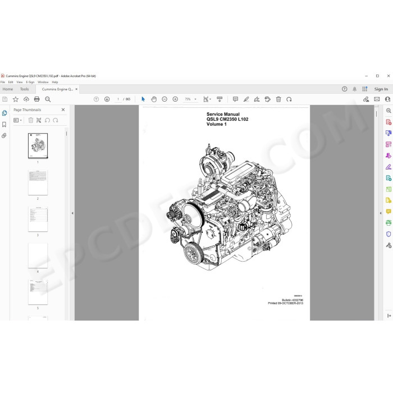This screenshot has width=393, height=393.
Task: Click the stamp tool icon
Action: pyautogui.click(x=268, y=99)
